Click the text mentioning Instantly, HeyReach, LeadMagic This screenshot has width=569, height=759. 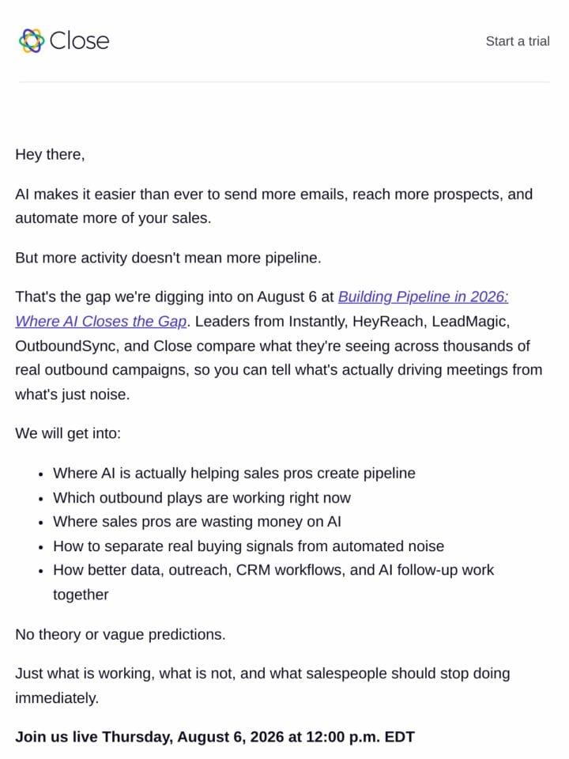[x=352, y=322]
